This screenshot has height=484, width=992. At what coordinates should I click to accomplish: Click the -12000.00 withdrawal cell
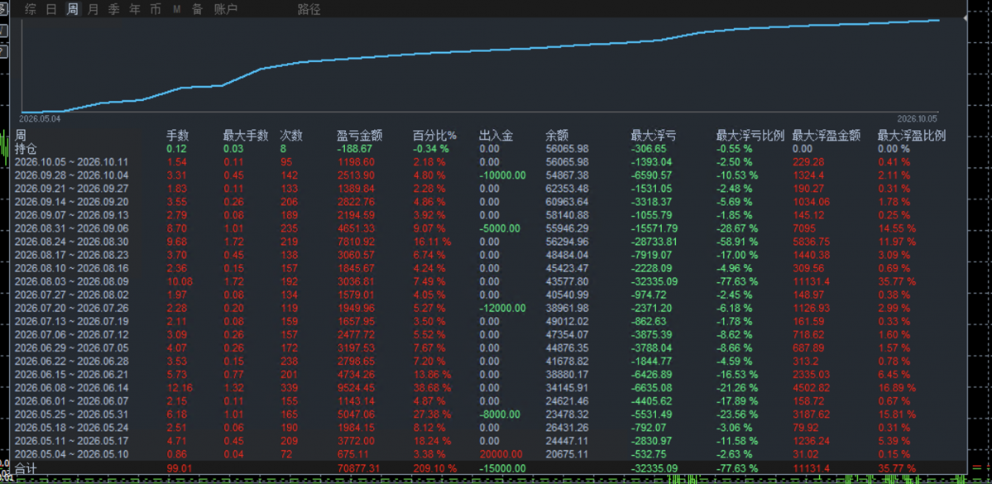(502, 308)
